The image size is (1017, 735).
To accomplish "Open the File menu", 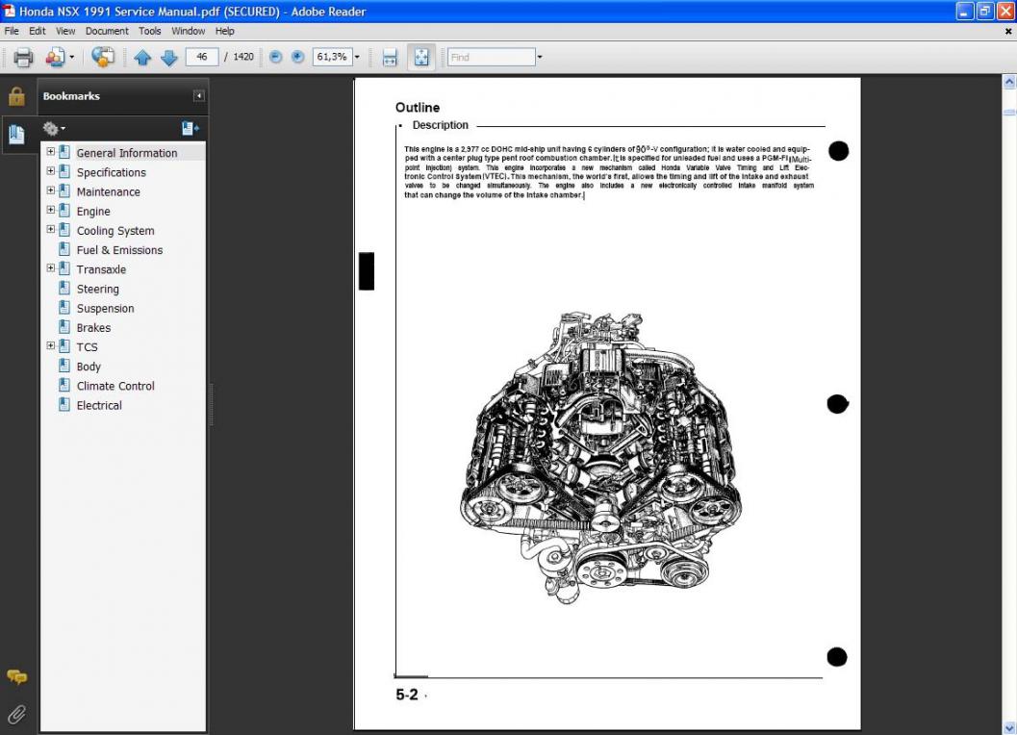I will (x=12, y=31).
